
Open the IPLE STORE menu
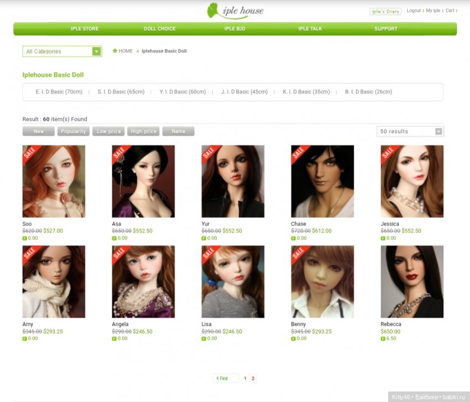tap(85, 29)
